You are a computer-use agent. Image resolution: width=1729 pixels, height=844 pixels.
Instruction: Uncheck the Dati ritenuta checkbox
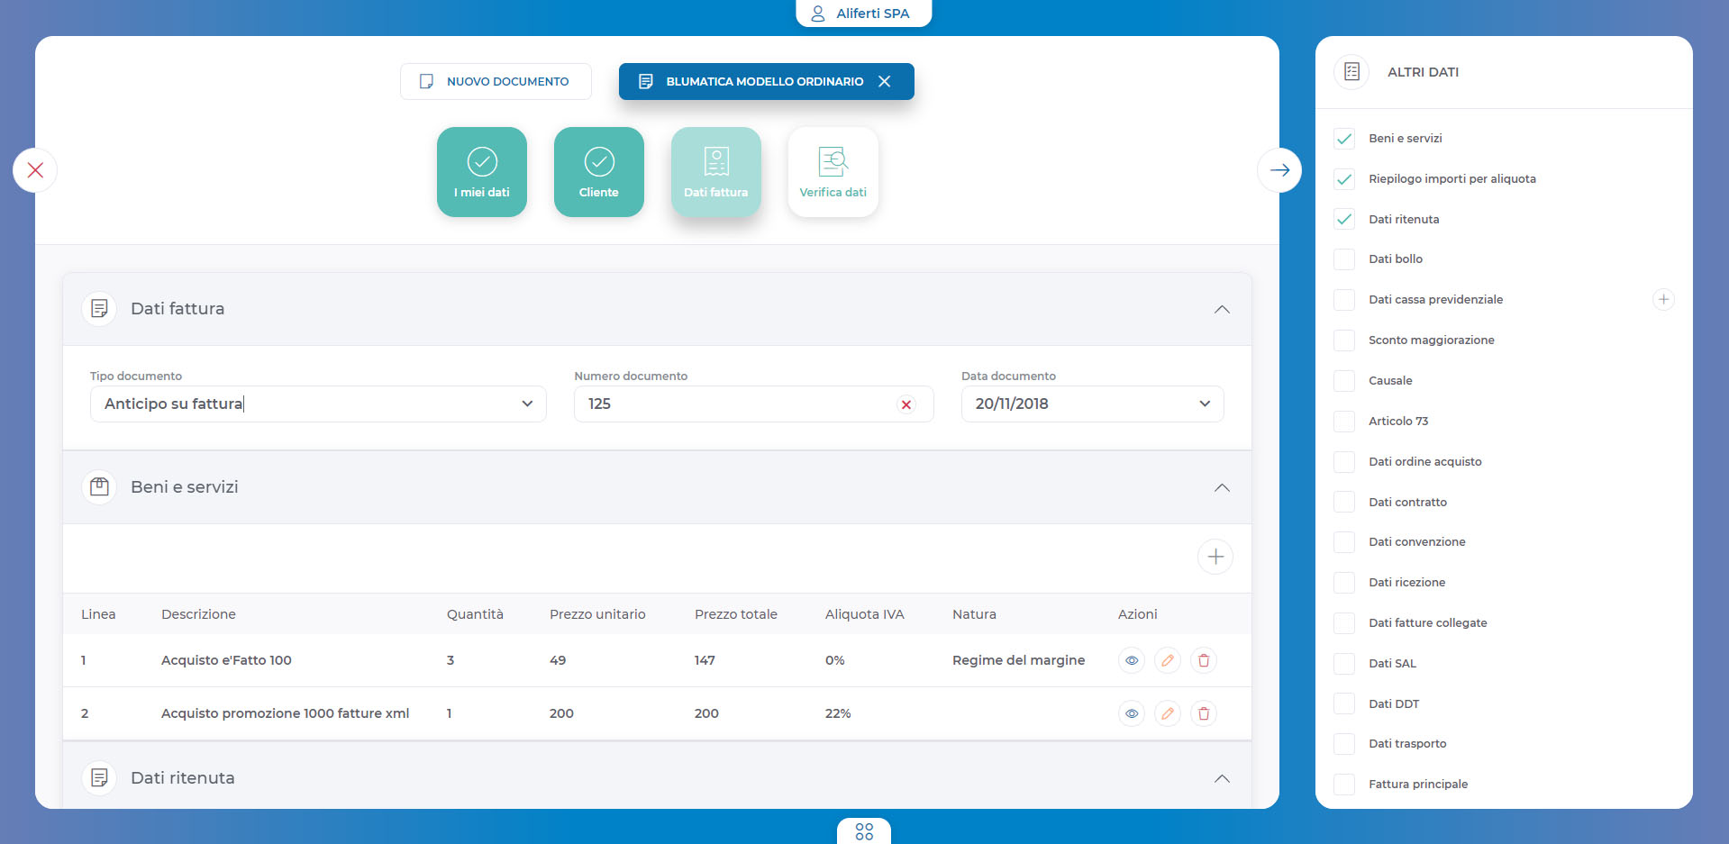tap(1344, 219)
